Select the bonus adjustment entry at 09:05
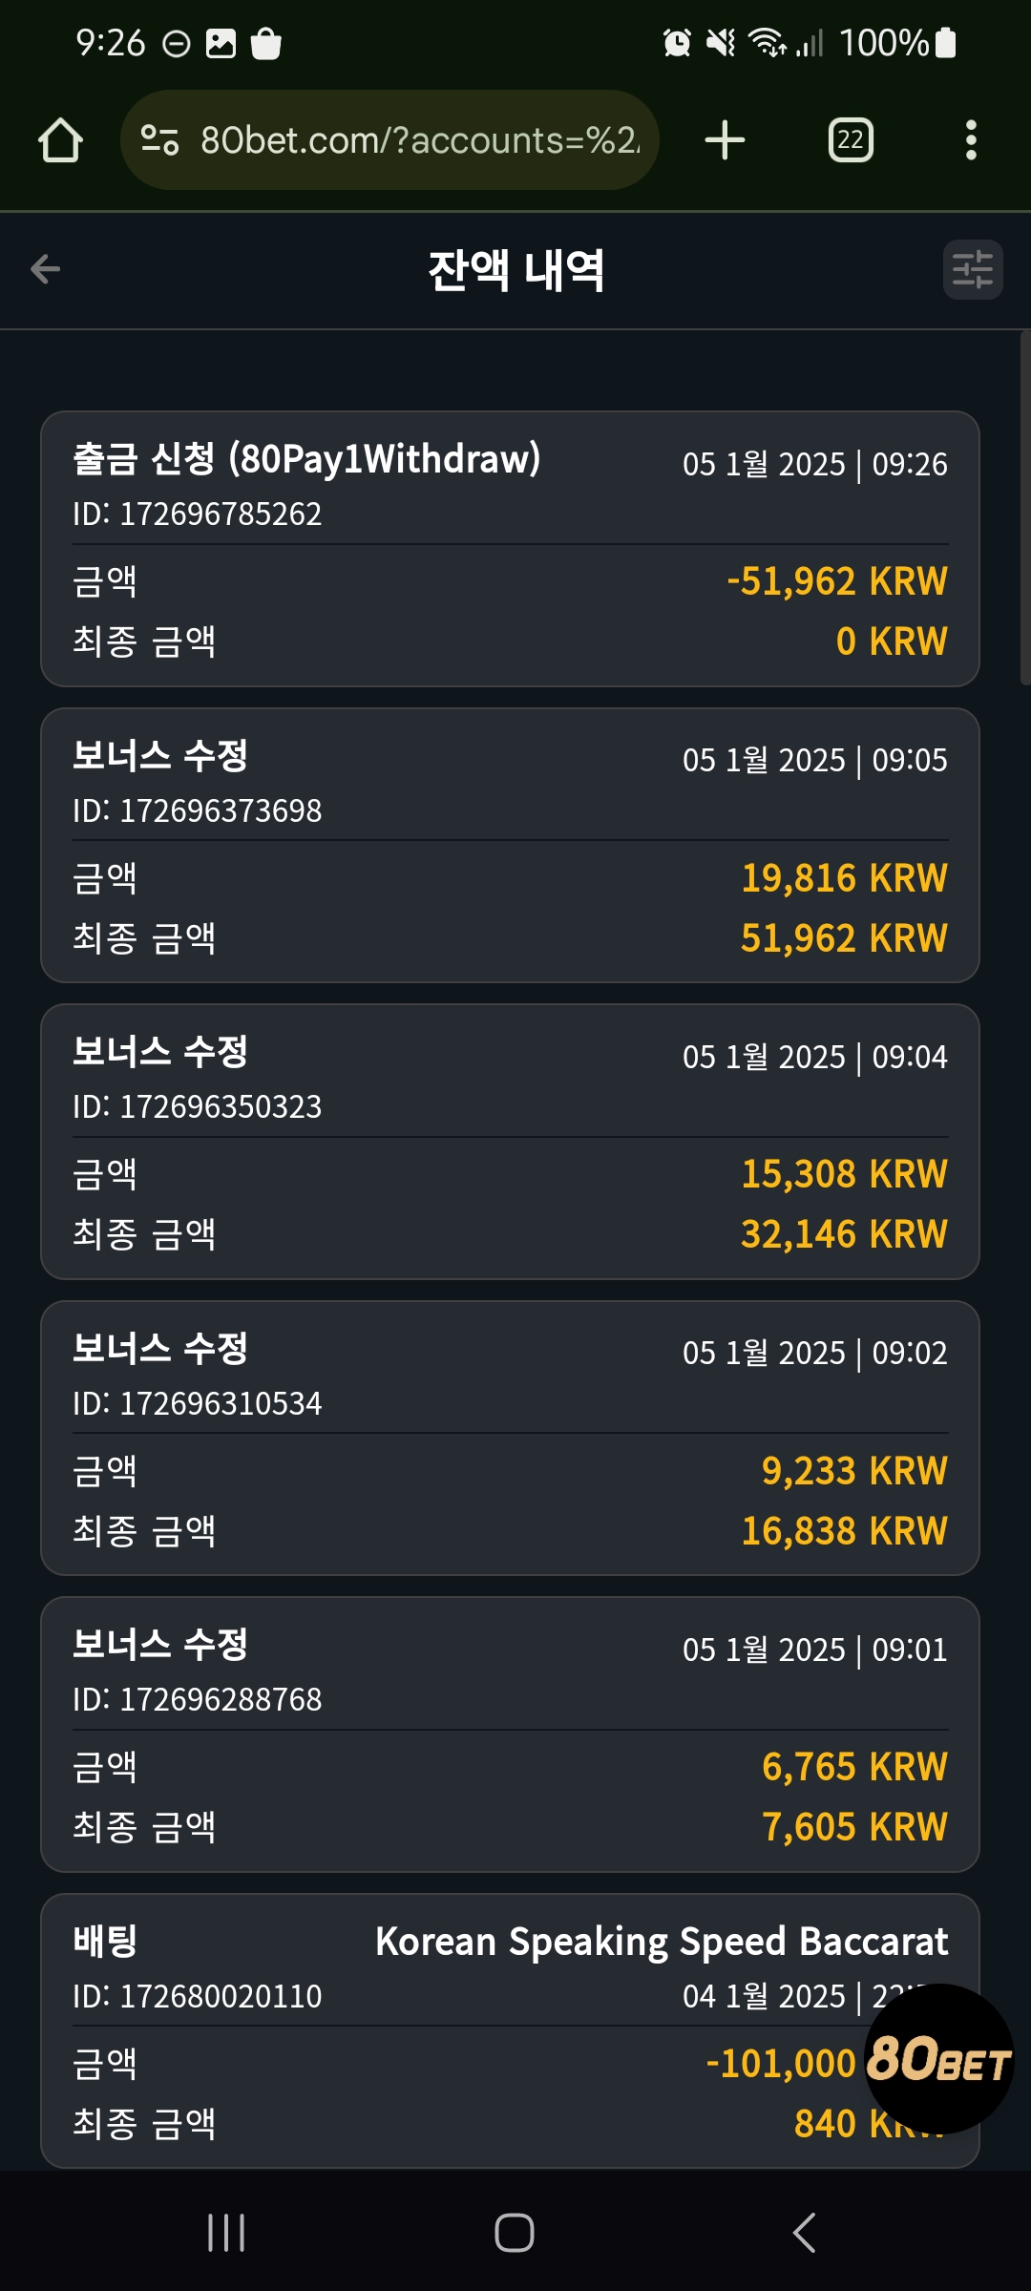This screenshot has width=1031, height=2291. coord(510,845)
